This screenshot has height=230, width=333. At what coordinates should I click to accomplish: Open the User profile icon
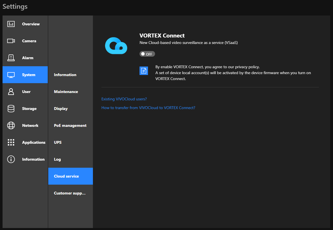[11, 92]
